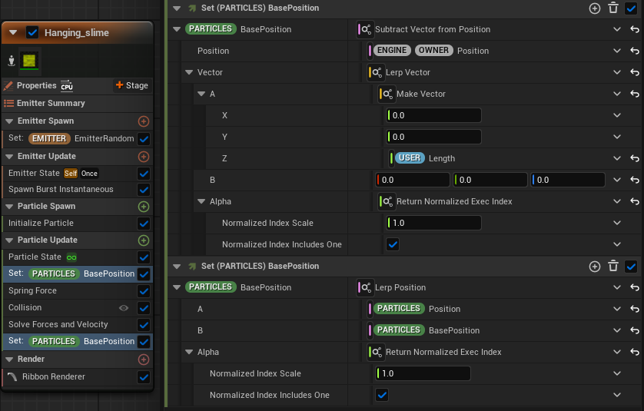The image size is (644, 411).
Task: Disable the Spring Force module checkbox
Action: pyautogui.click(x=143, y=291)
